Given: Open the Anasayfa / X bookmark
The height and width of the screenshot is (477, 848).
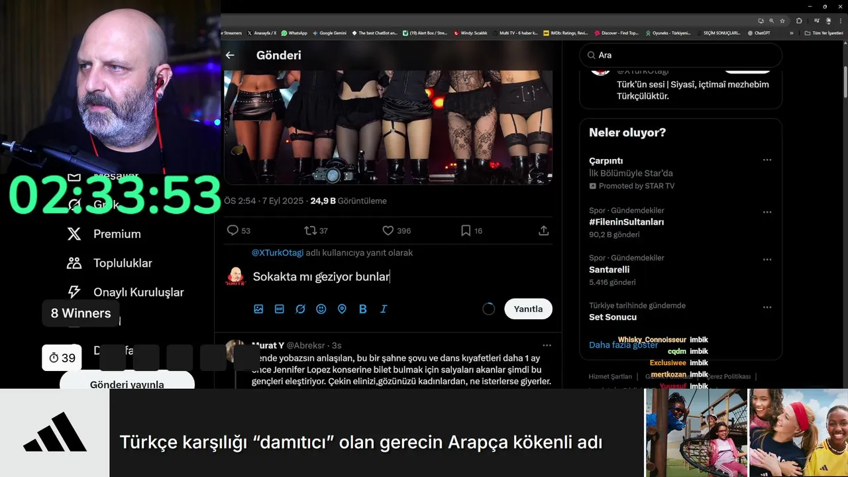Looking at the screenshot, I should pyautogui.click(x=261, y=32).
